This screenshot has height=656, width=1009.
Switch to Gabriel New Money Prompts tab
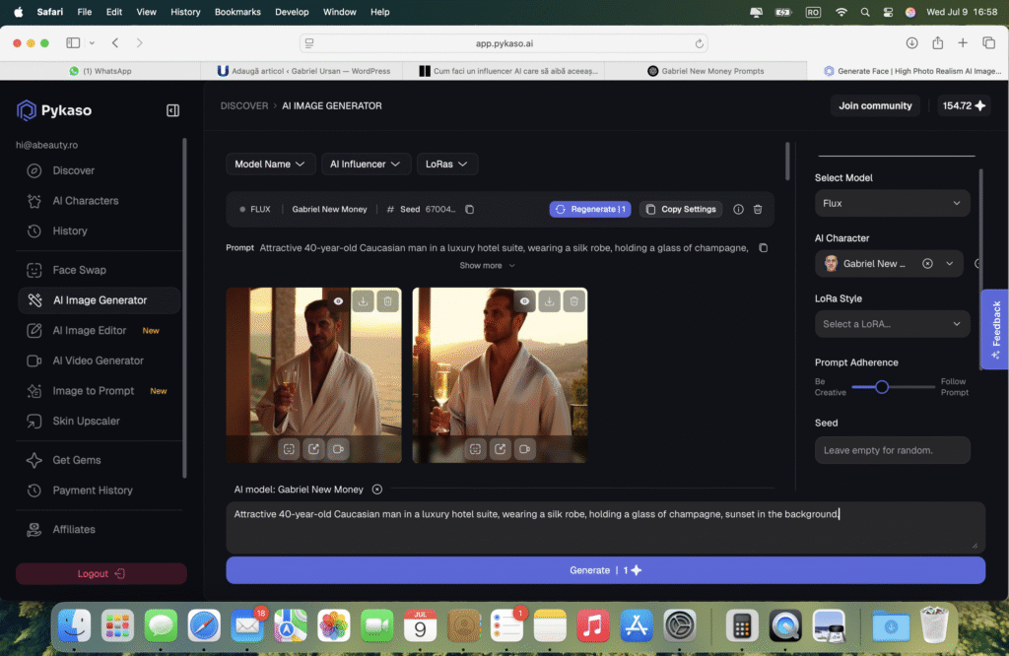706,71
